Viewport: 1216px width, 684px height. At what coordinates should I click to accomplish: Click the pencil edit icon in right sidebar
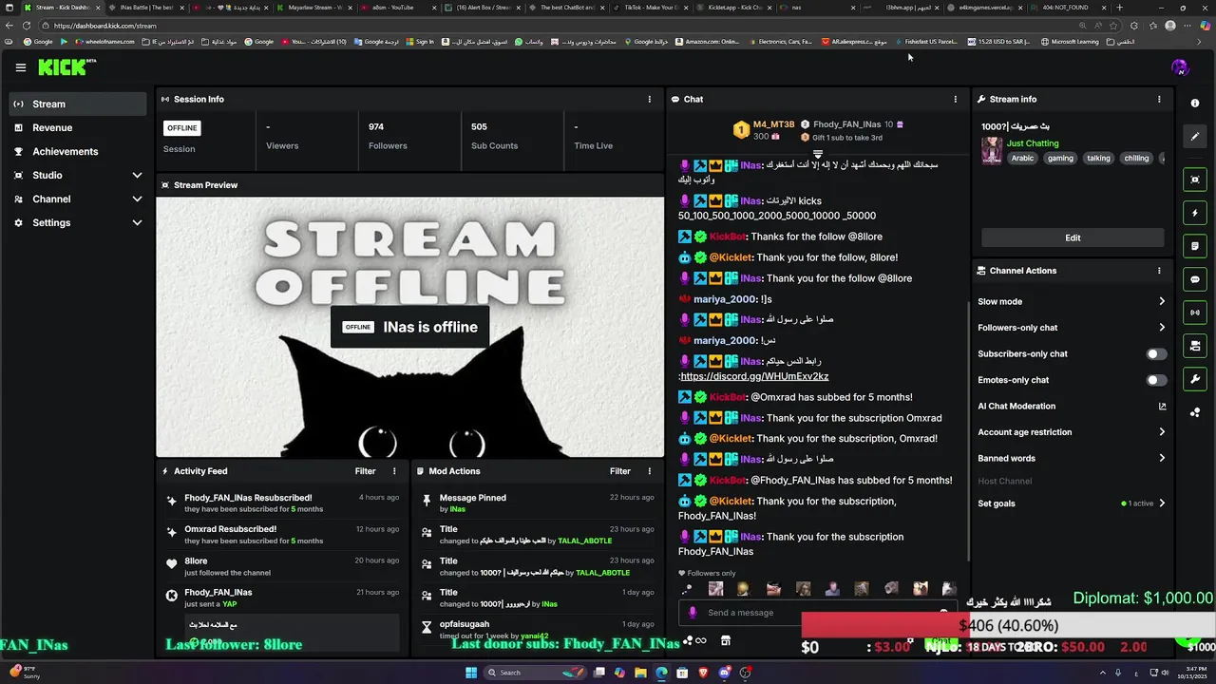1195,136
